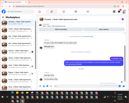
Task: Click the 'Do you allow a dog' message bubble
Action: (x=51, y=79)
